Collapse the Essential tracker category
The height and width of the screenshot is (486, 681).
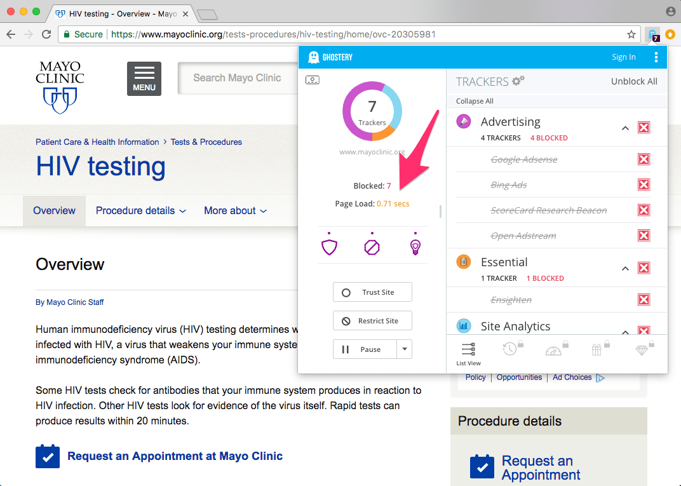(625, 269)
